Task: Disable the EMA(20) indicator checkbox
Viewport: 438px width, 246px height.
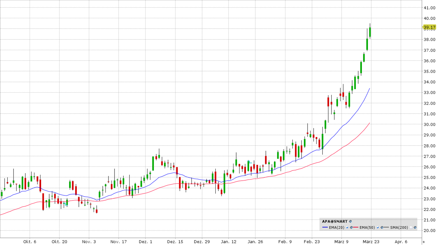Action: coord(347,227)
